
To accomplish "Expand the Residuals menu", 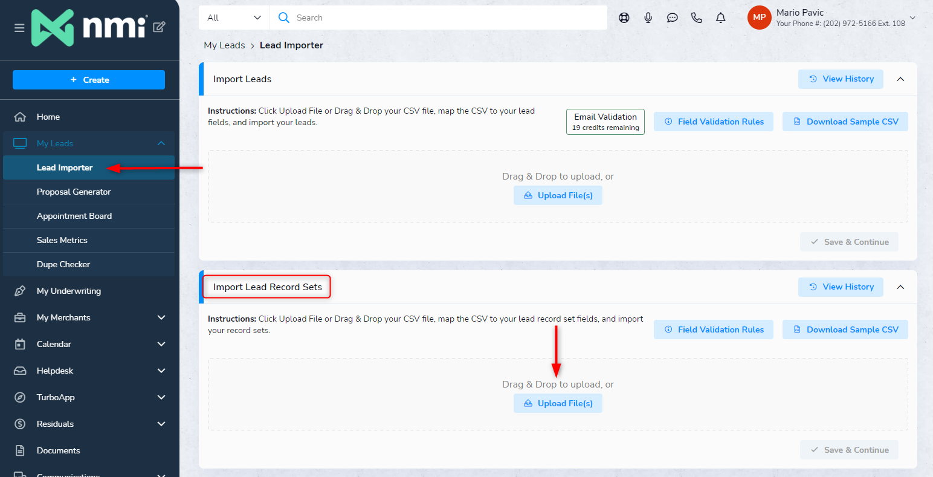I will click(x=161, y=424).
